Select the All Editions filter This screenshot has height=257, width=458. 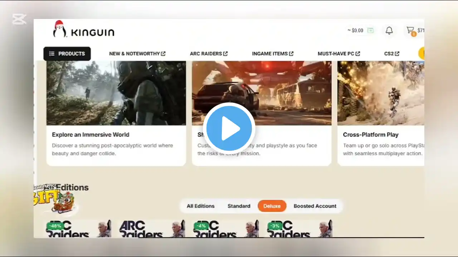200,206
